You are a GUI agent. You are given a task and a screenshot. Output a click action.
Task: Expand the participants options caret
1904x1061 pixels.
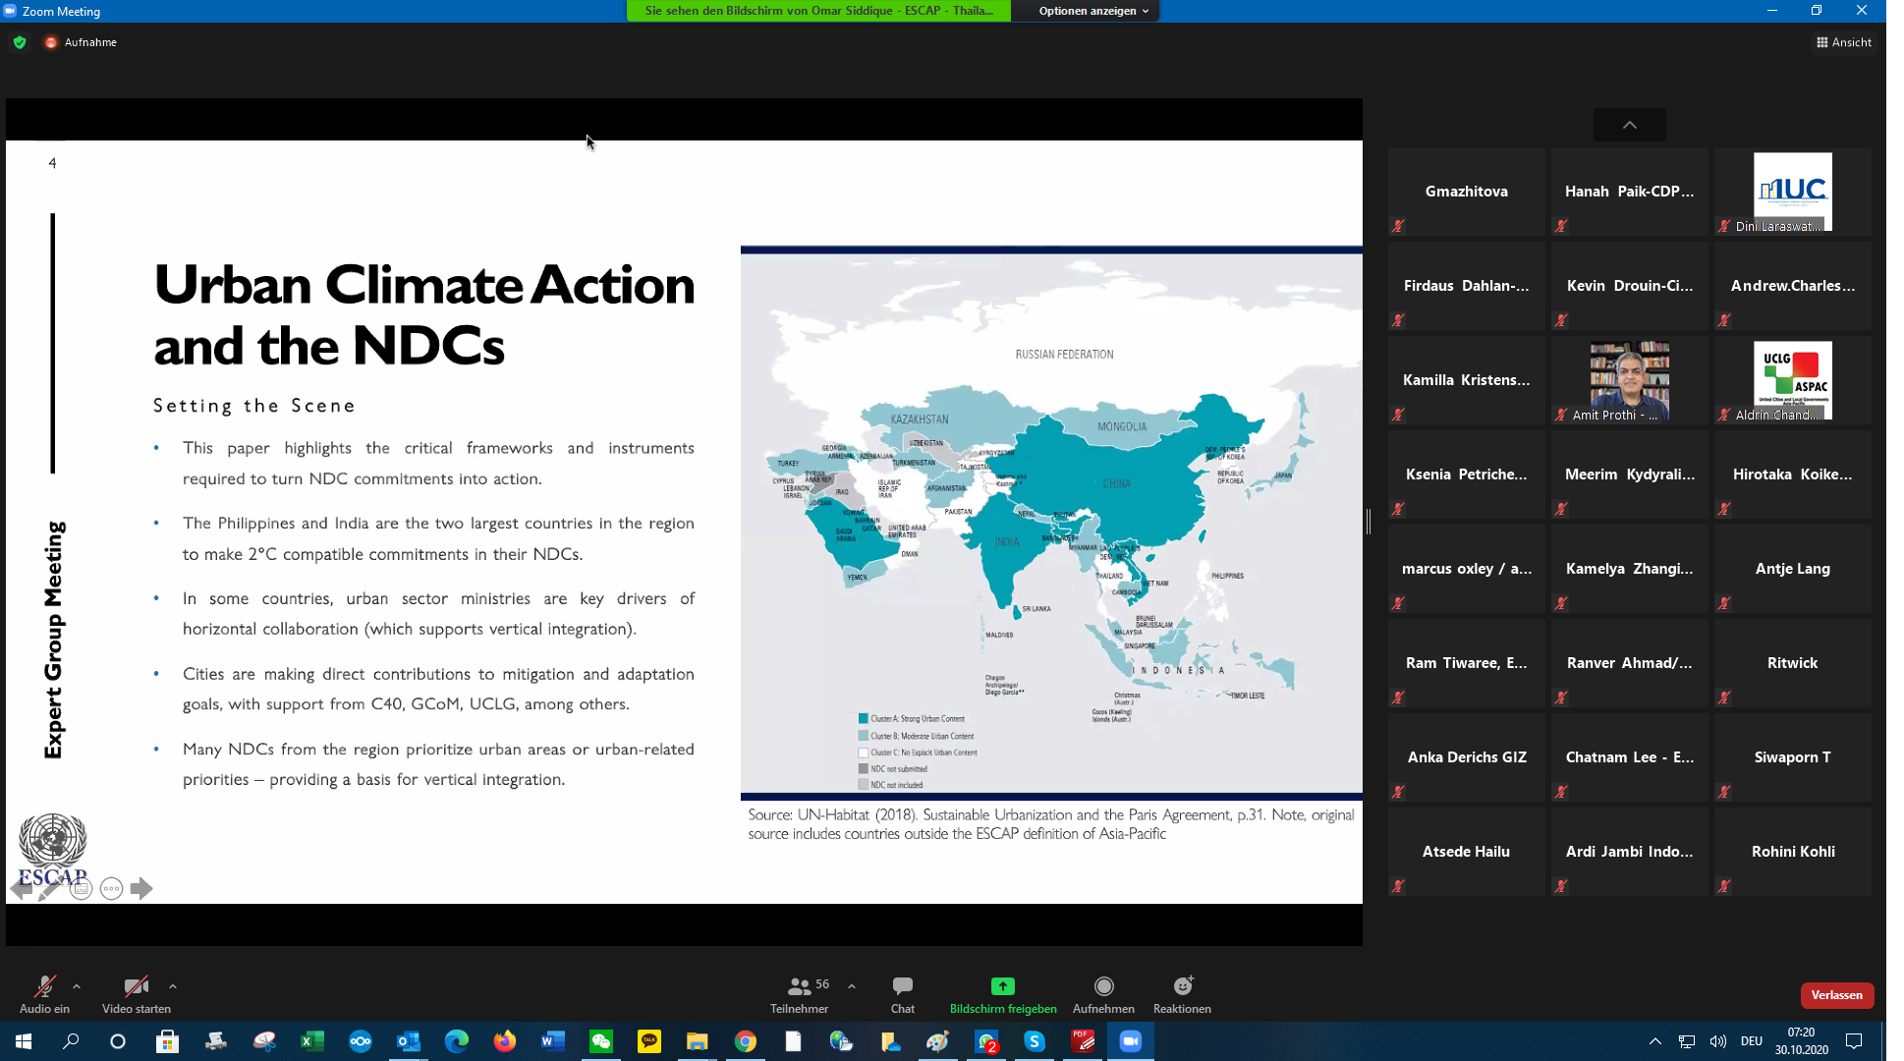coord(852,986)
